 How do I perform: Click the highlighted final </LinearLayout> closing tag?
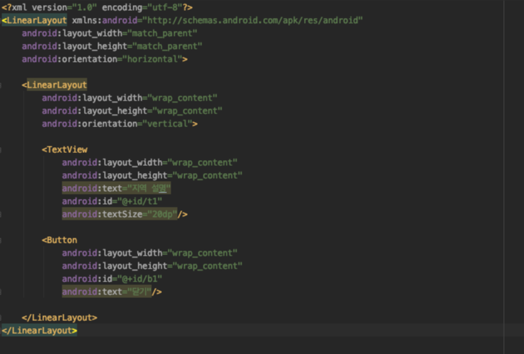click(39, 331)
